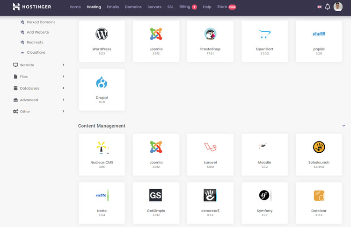Click the Advanced label in sidebar
The height and width of the screenshot is (227, 351).
click(x=29, y=100)
